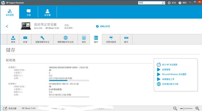Open 設定 settings gear
The height and width of the screenshot is (111, 202).
pyautogui.click(x=169, y=3)
